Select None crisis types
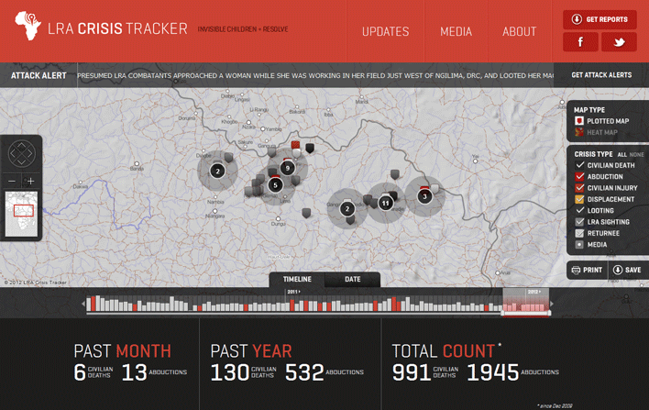Viewport: 649px width, 410px height. click(x=636, y=154)
